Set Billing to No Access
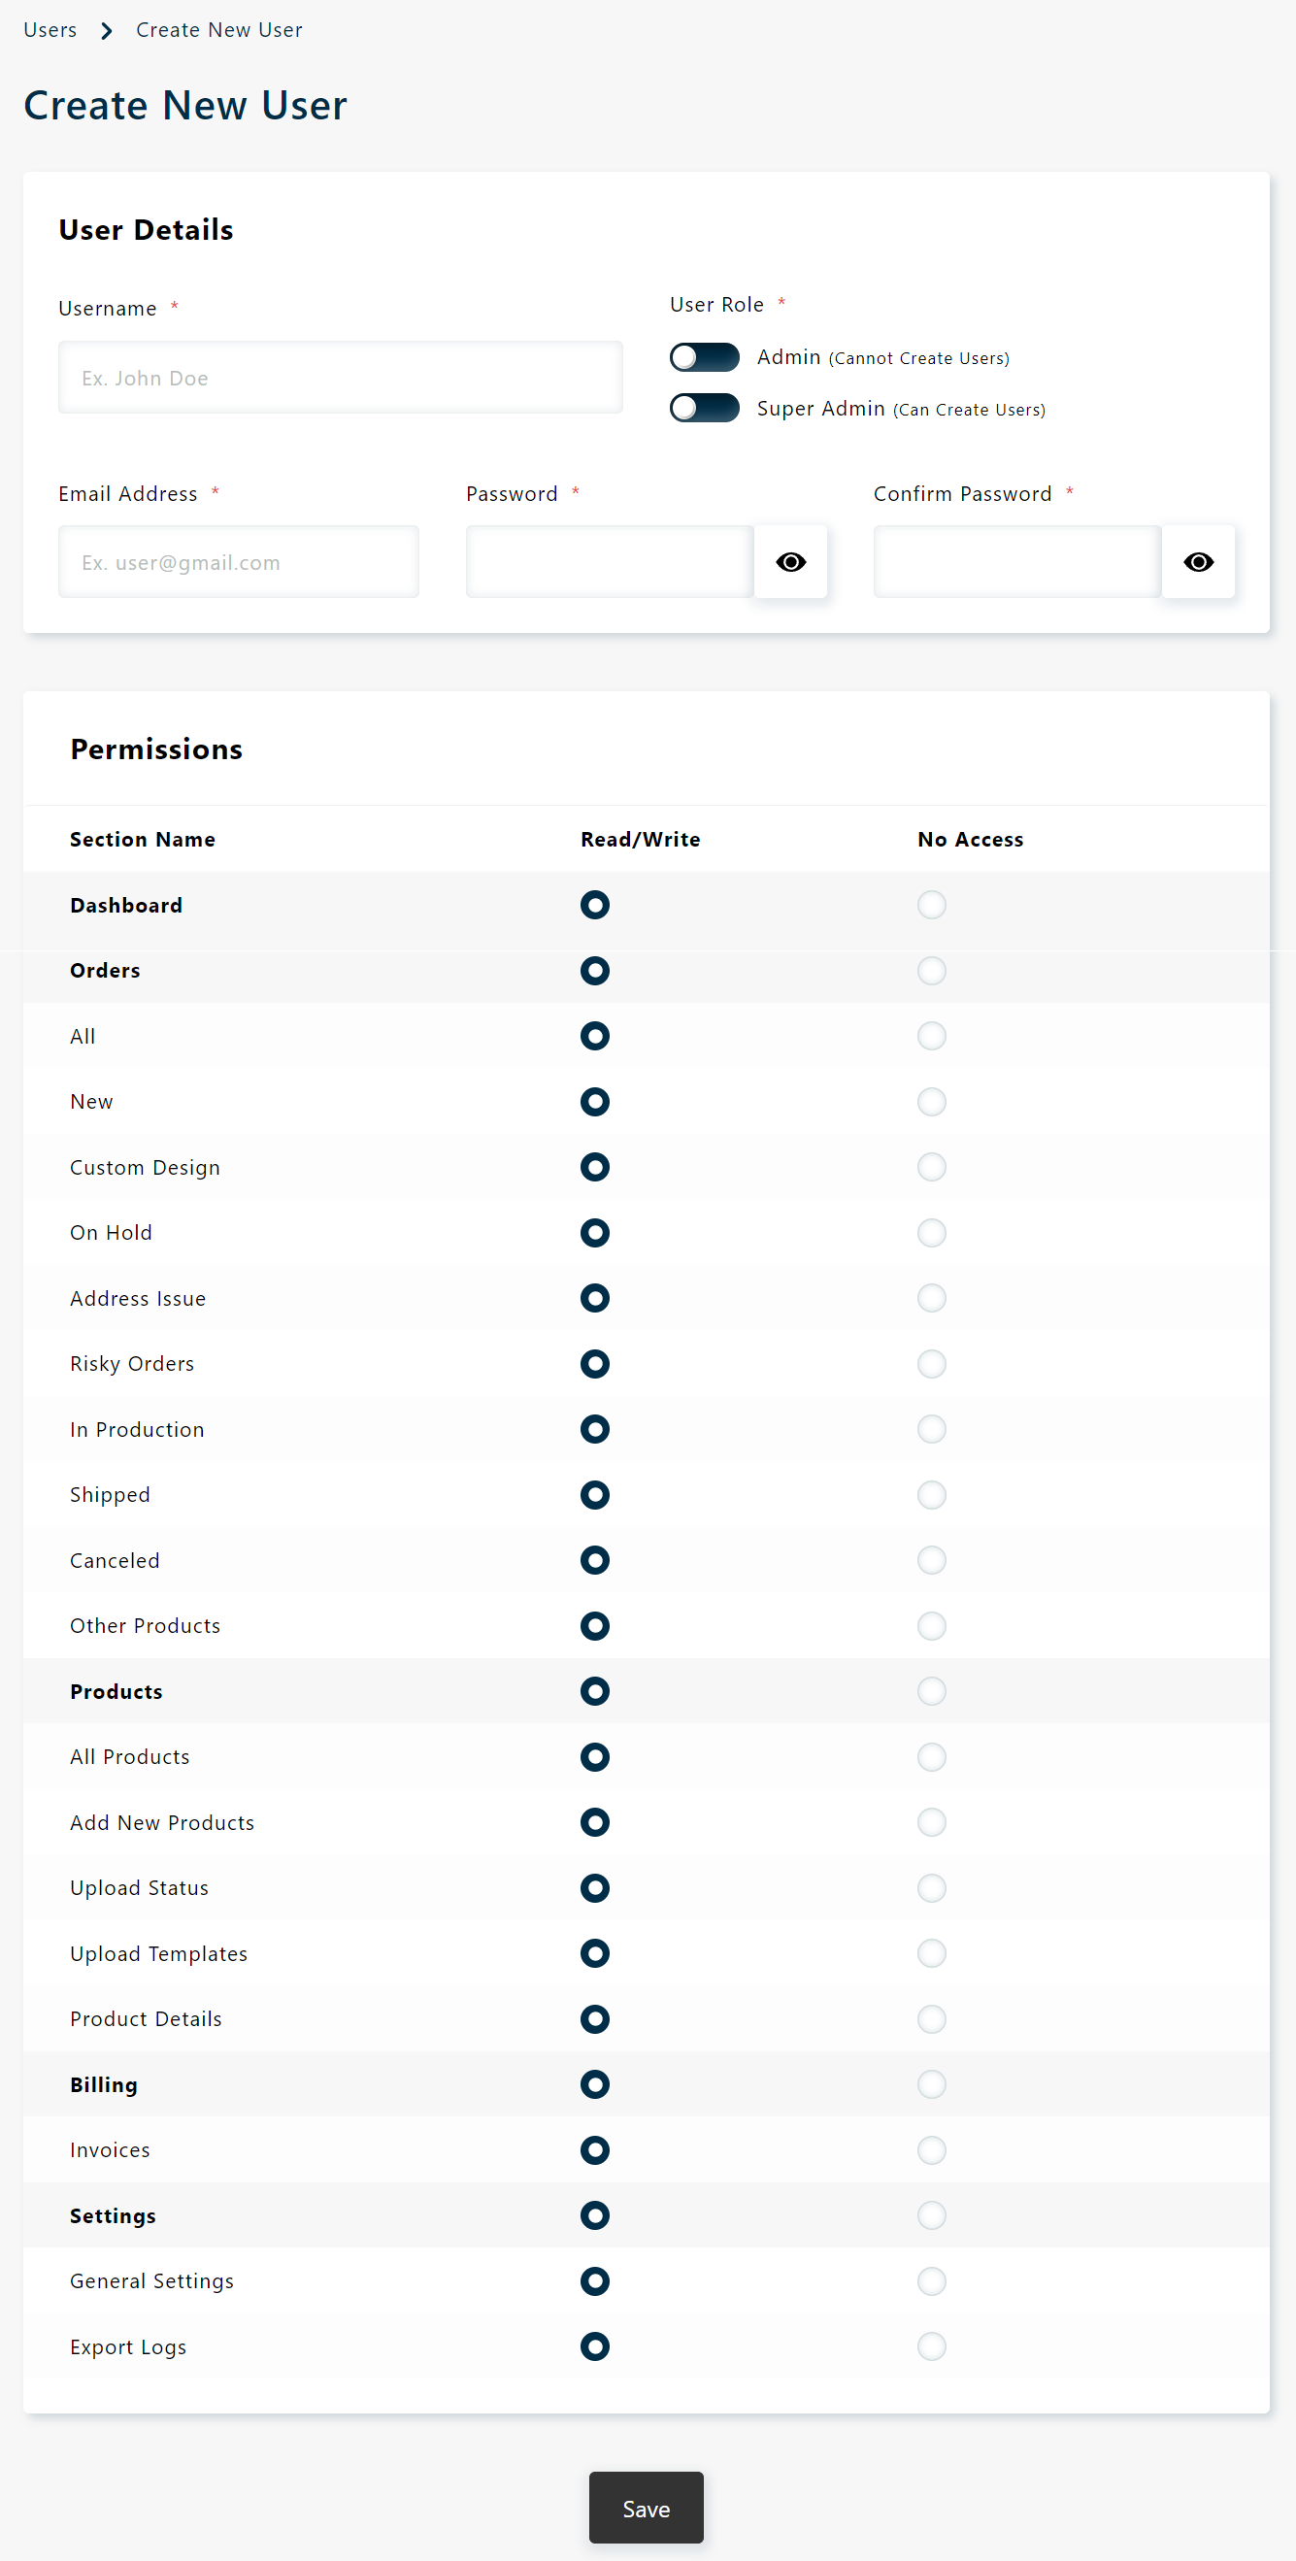Viewport: 1296px width, 2561px height. [x=931, y=2083]
